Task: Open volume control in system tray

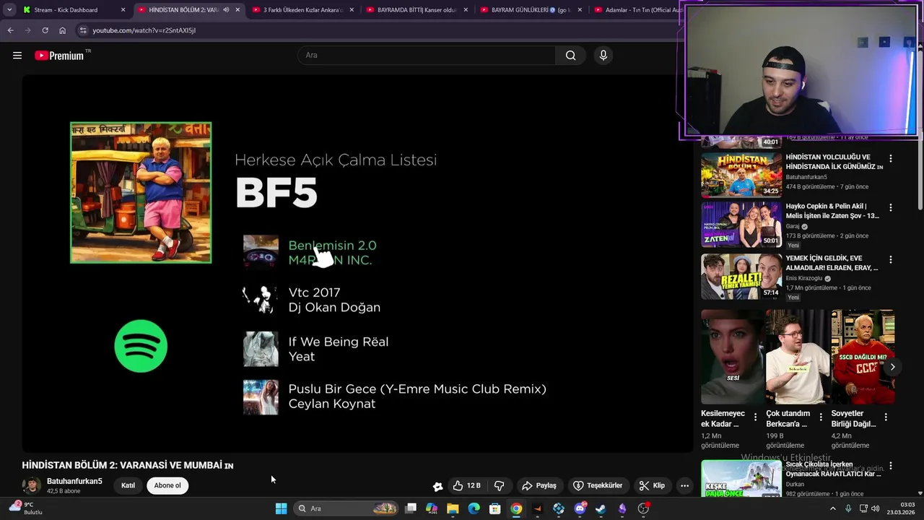Action: (x=876, y=508)
